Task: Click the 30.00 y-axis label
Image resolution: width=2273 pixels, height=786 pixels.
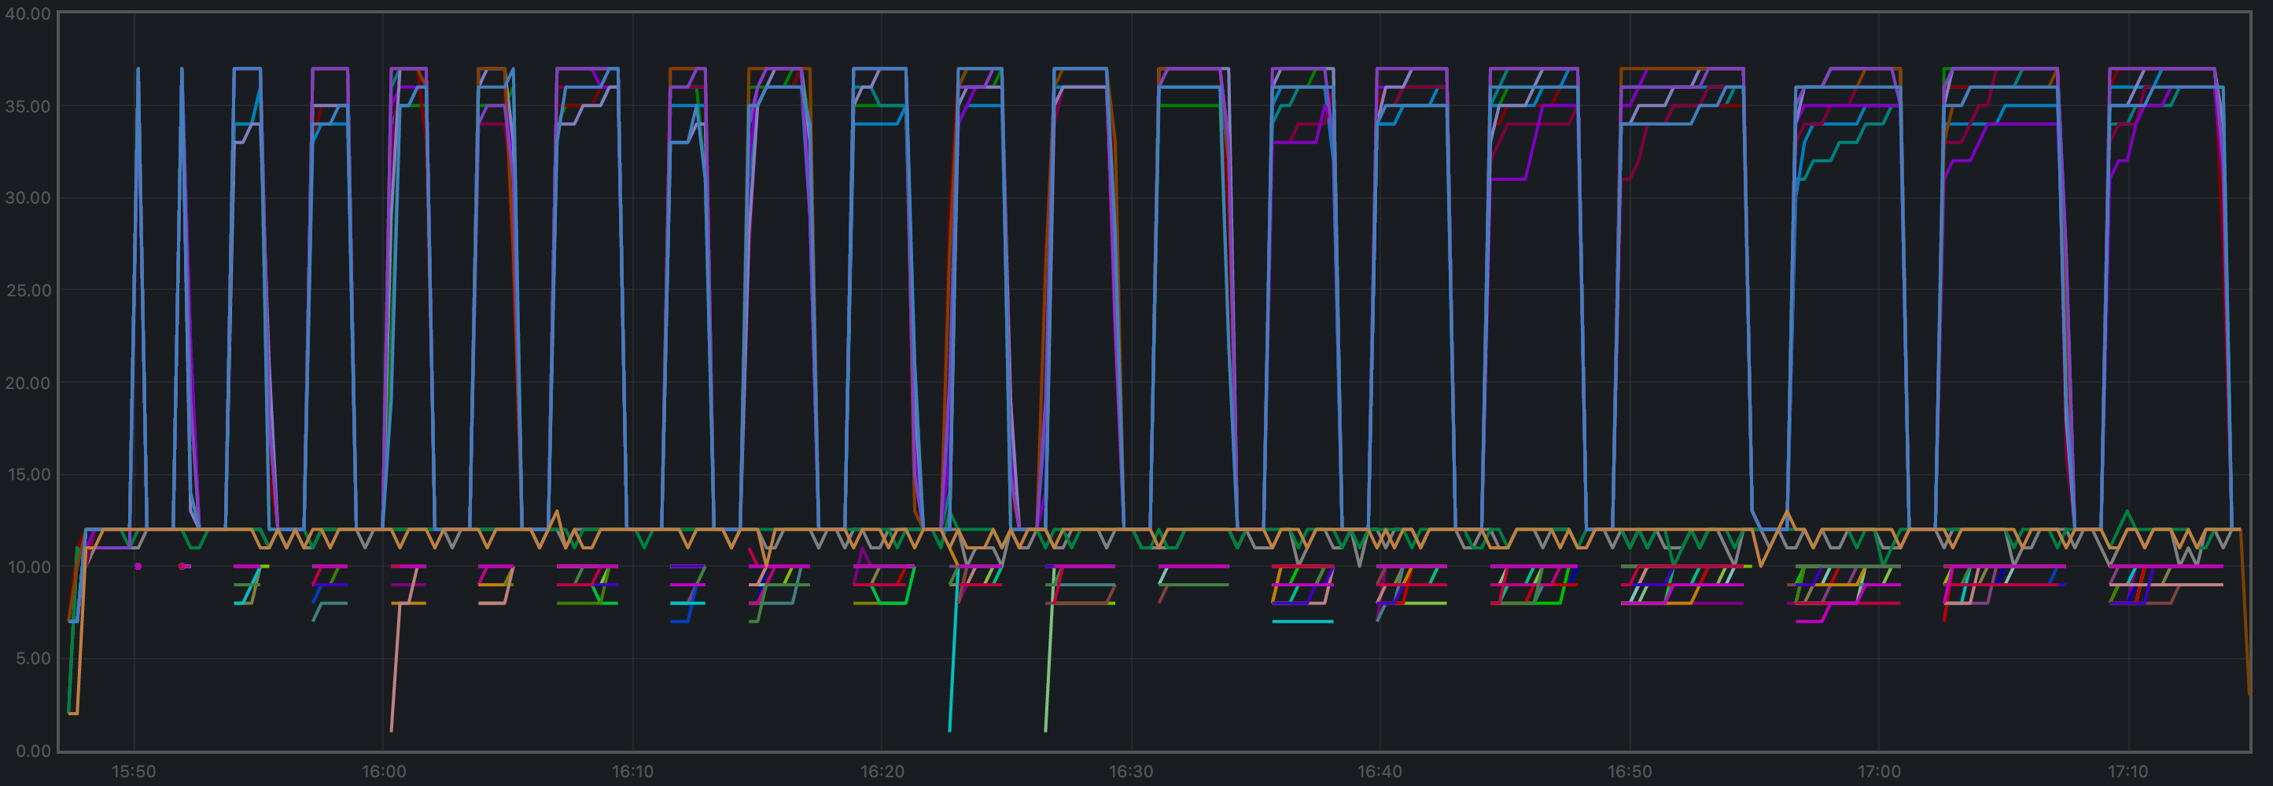Action: tap(28, 197)
